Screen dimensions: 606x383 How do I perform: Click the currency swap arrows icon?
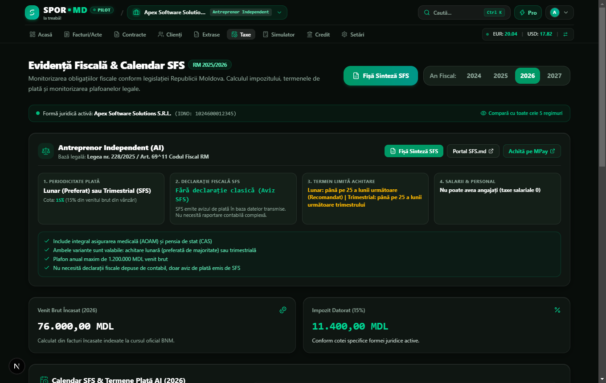tap(565, 34)
